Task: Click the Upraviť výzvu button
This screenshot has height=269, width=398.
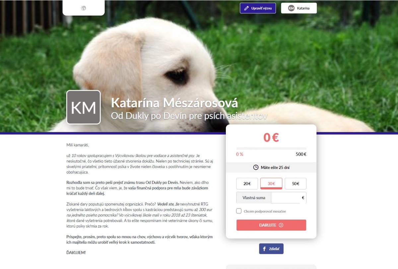Action: pos(258,8)
